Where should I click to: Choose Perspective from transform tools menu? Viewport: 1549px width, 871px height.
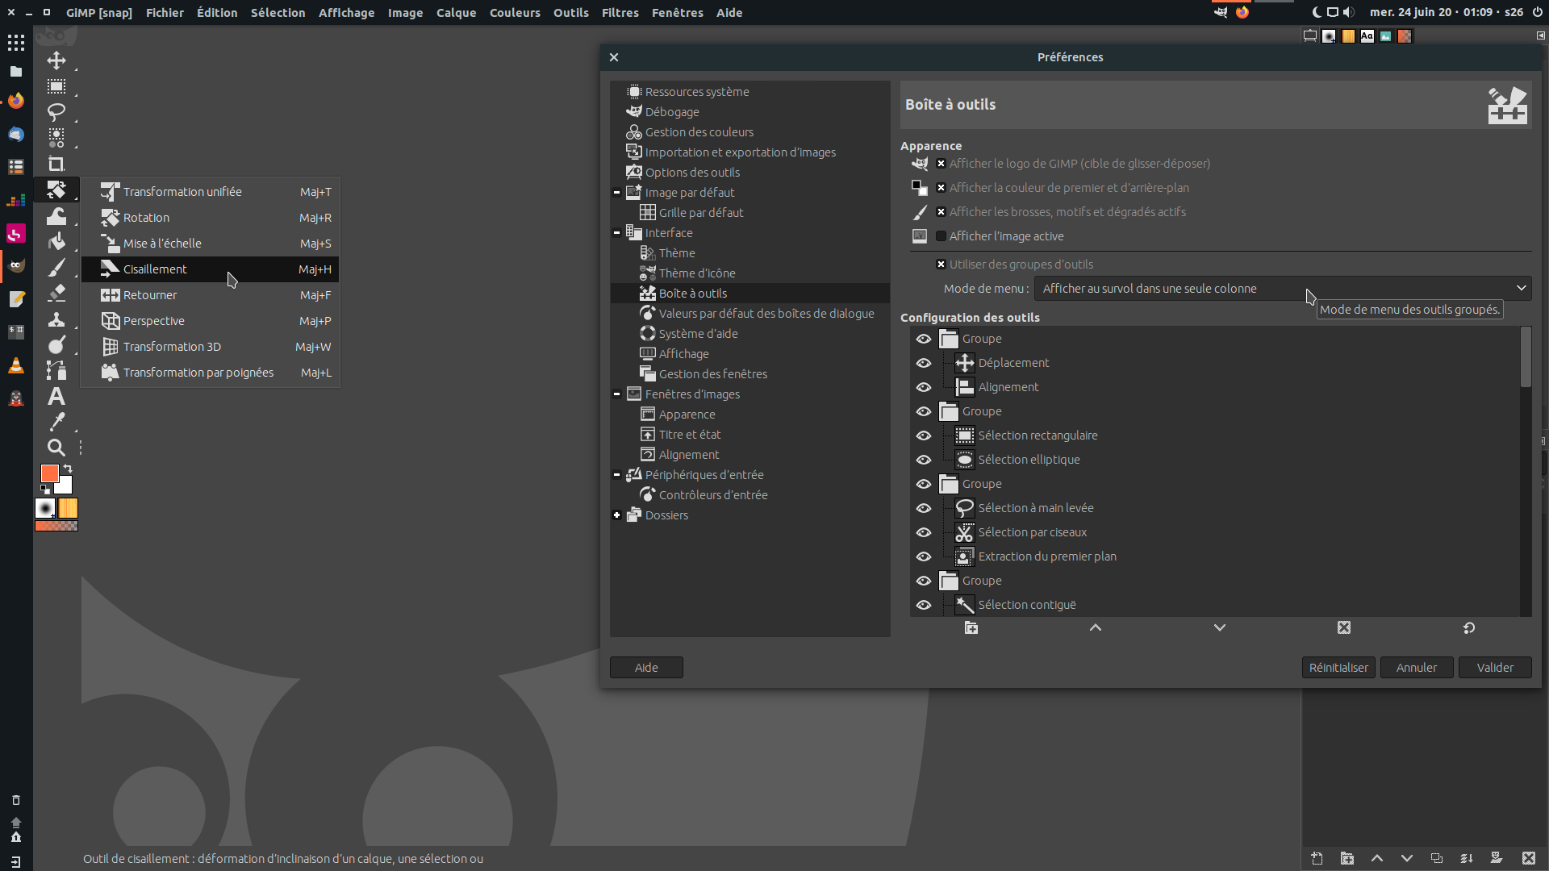pos(211,321)
